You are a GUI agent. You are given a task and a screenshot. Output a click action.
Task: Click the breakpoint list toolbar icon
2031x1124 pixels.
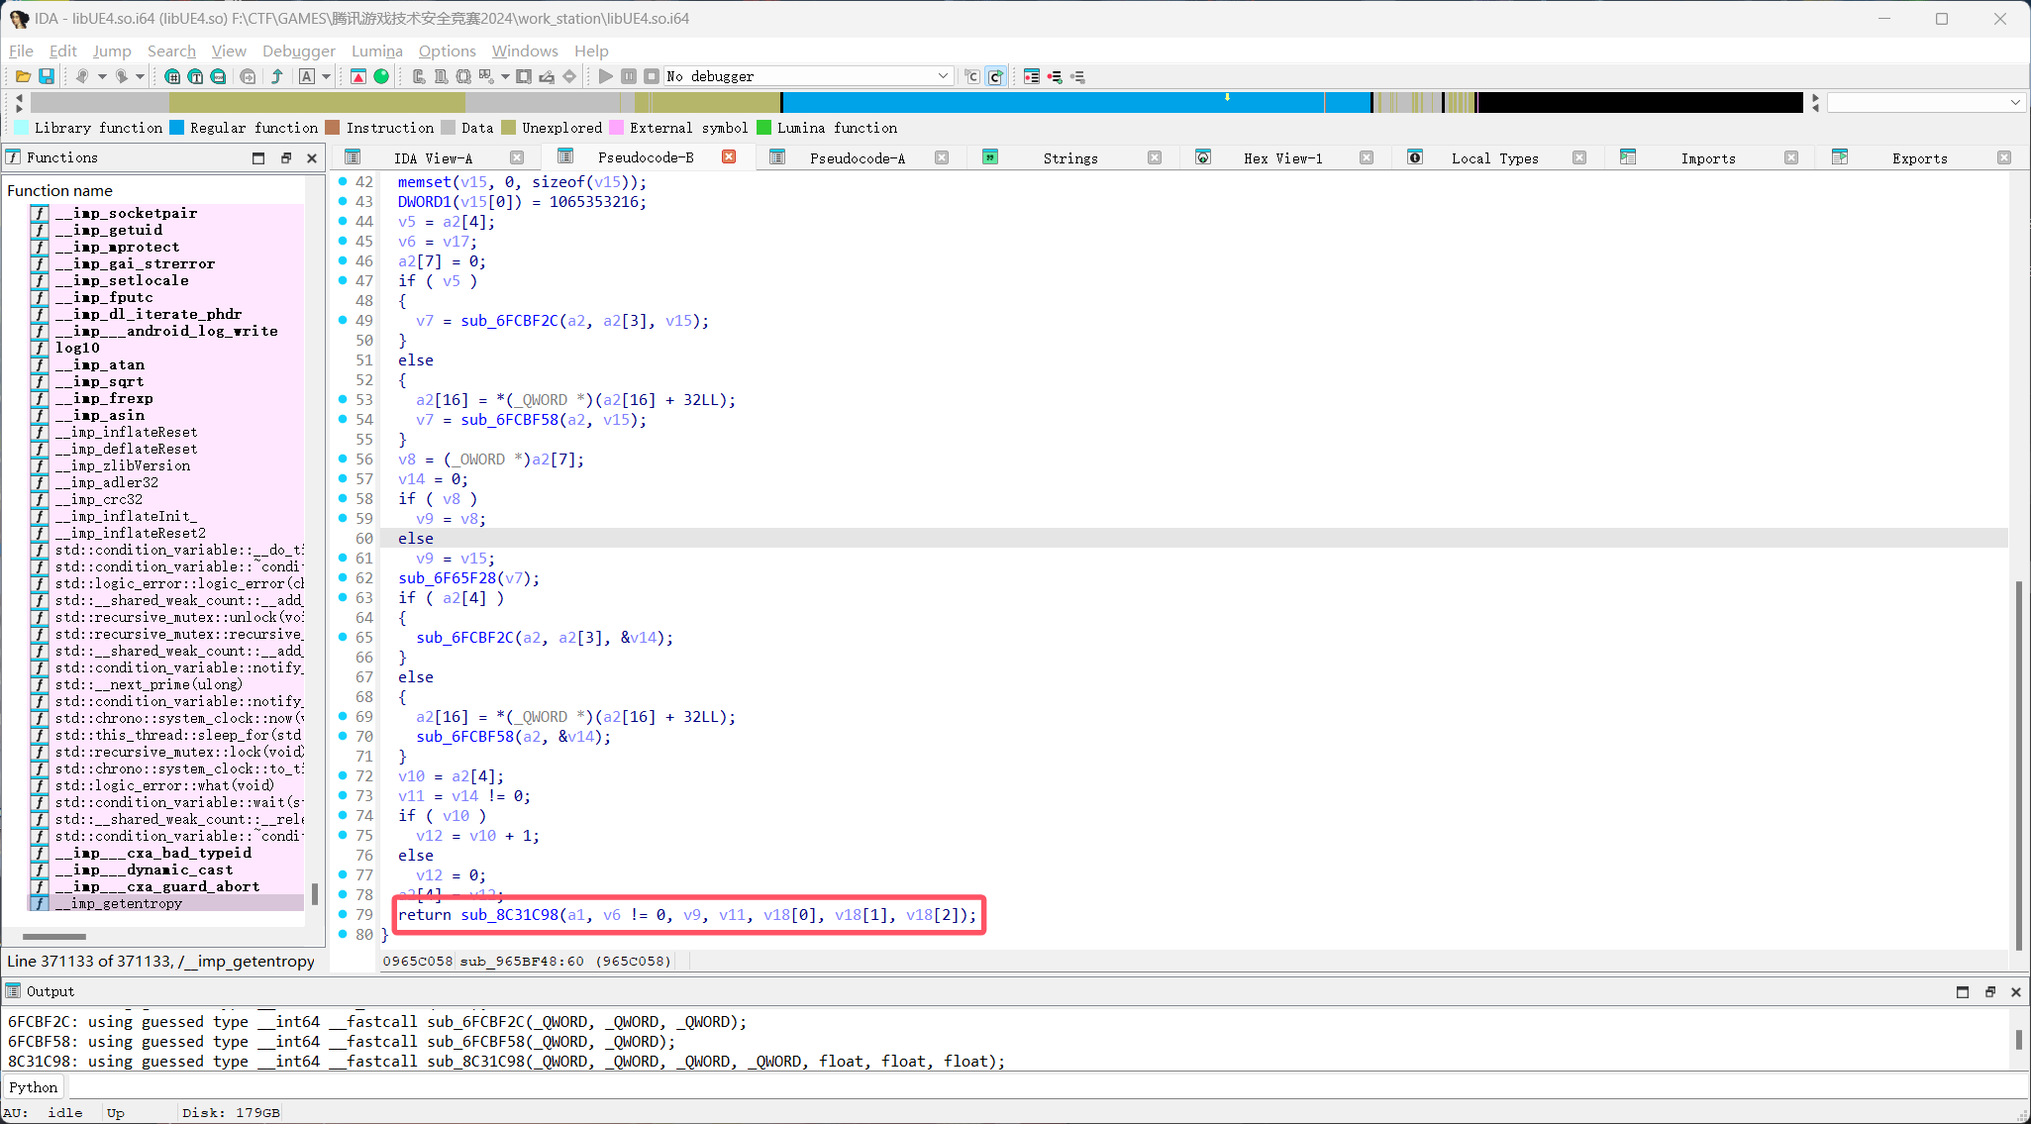(x=1032, y=76)
